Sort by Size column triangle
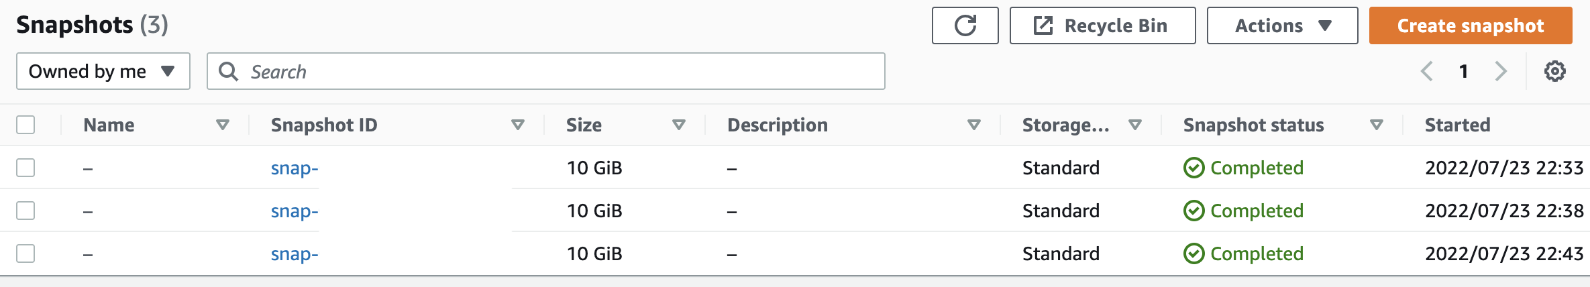The height and width of the screenshot is (287, 1590). [x=679, y=125]
